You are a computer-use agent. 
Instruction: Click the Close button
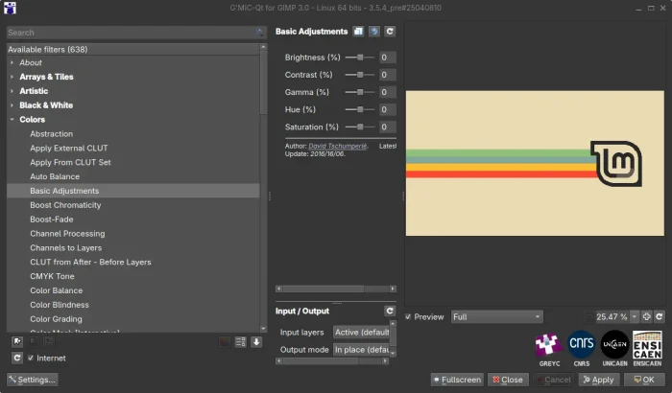coord(508,380)
